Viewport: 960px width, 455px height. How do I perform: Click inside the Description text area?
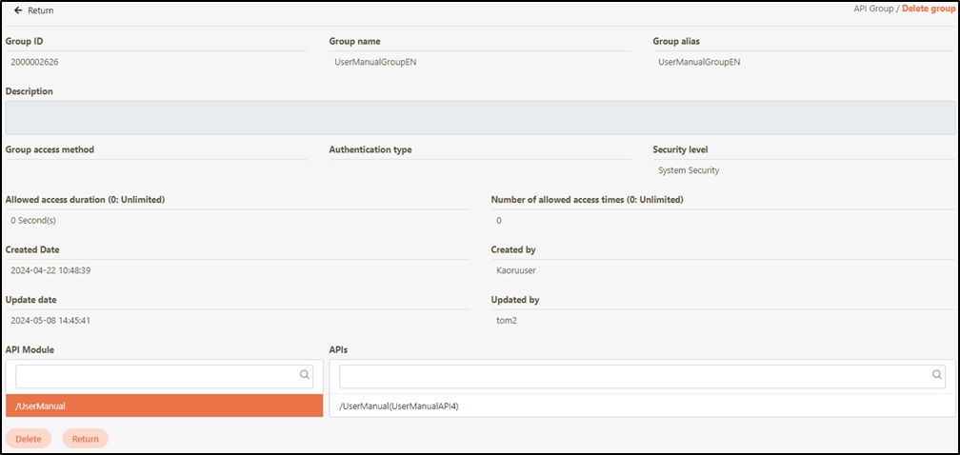pos(480,118)
